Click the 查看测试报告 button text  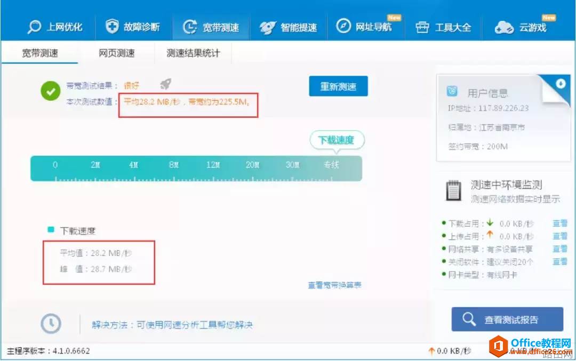[511, 320]
